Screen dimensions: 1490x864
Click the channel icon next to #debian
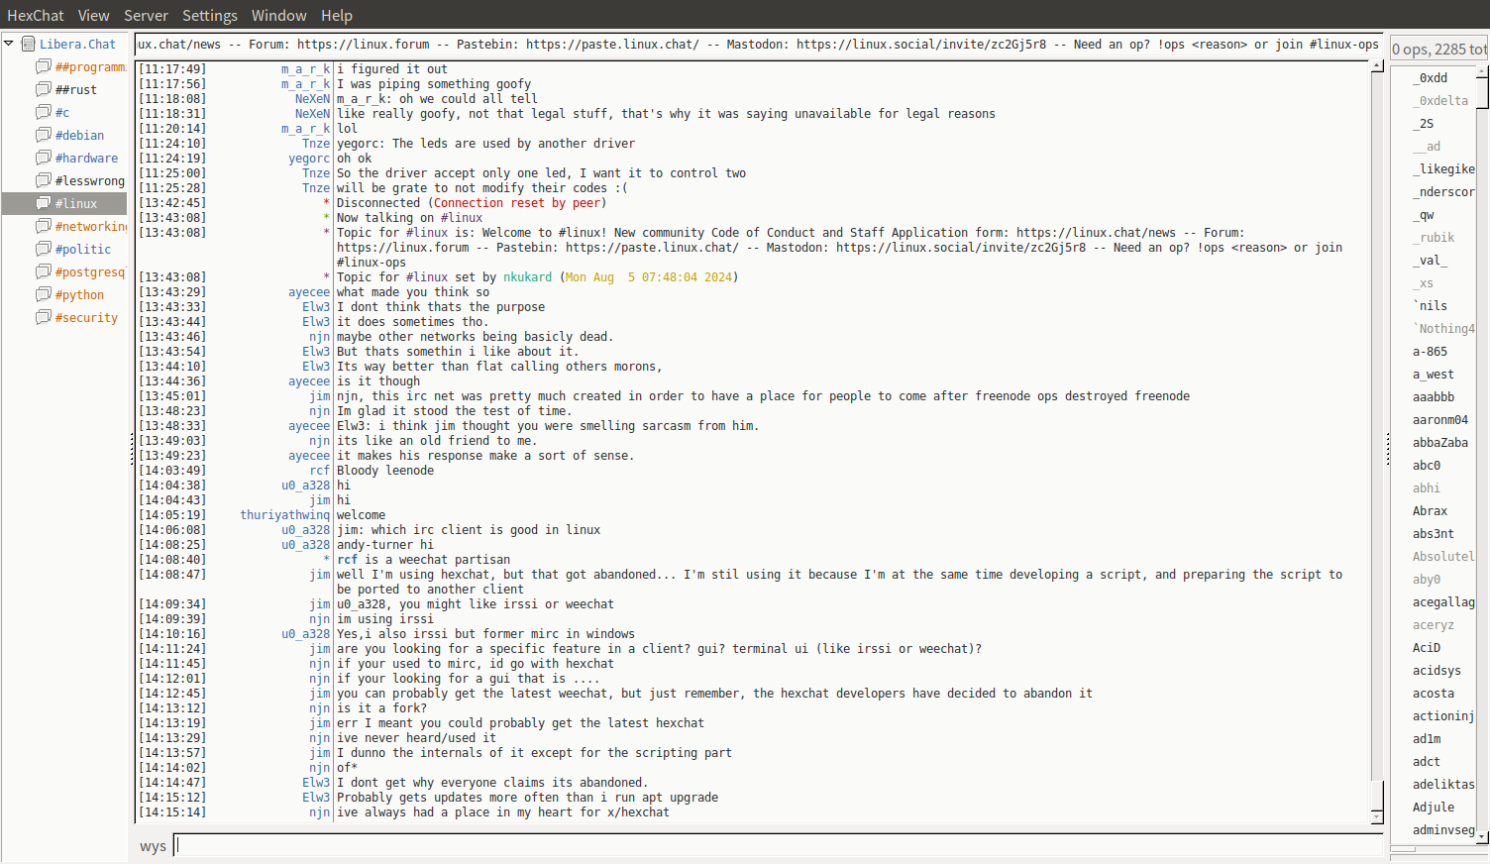[43, 135]
